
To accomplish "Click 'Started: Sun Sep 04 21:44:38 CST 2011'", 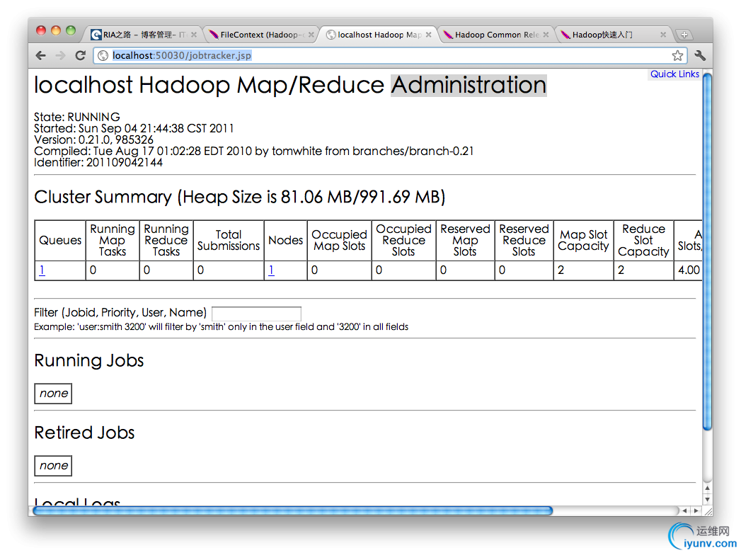I will tap(134, 128).
